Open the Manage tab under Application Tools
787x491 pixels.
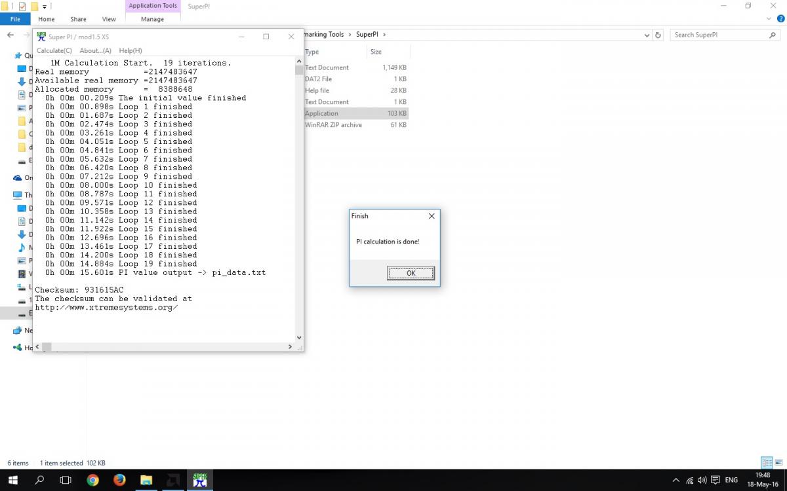152,19
